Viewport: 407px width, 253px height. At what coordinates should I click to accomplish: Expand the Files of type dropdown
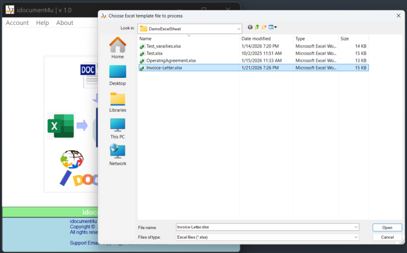[x=356, y=237]
